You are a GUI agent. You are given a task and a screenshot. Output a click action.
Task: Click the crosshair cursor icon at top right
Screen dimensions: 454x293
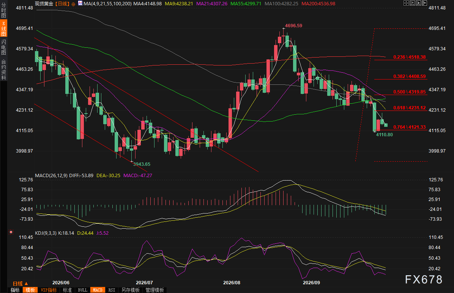coord(406,3)
